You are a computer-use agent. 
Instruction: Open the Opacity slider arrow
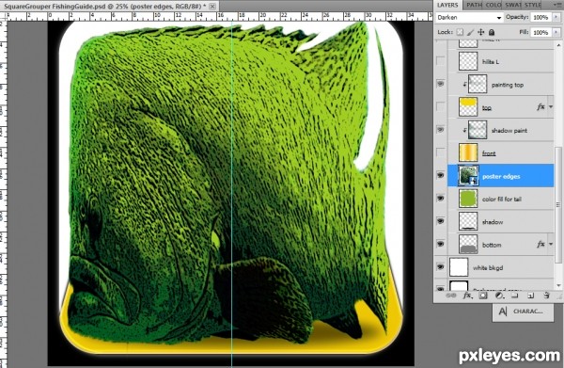pos(556,17)
